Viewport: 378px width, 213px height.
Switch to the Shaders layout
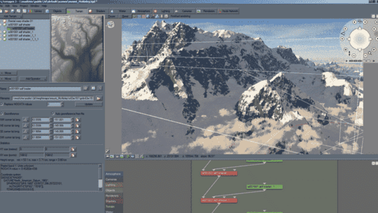[98, 11]
